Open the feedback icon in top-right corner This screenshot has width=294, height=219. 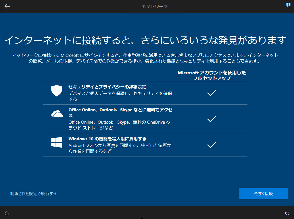click(x=288, y=5)
